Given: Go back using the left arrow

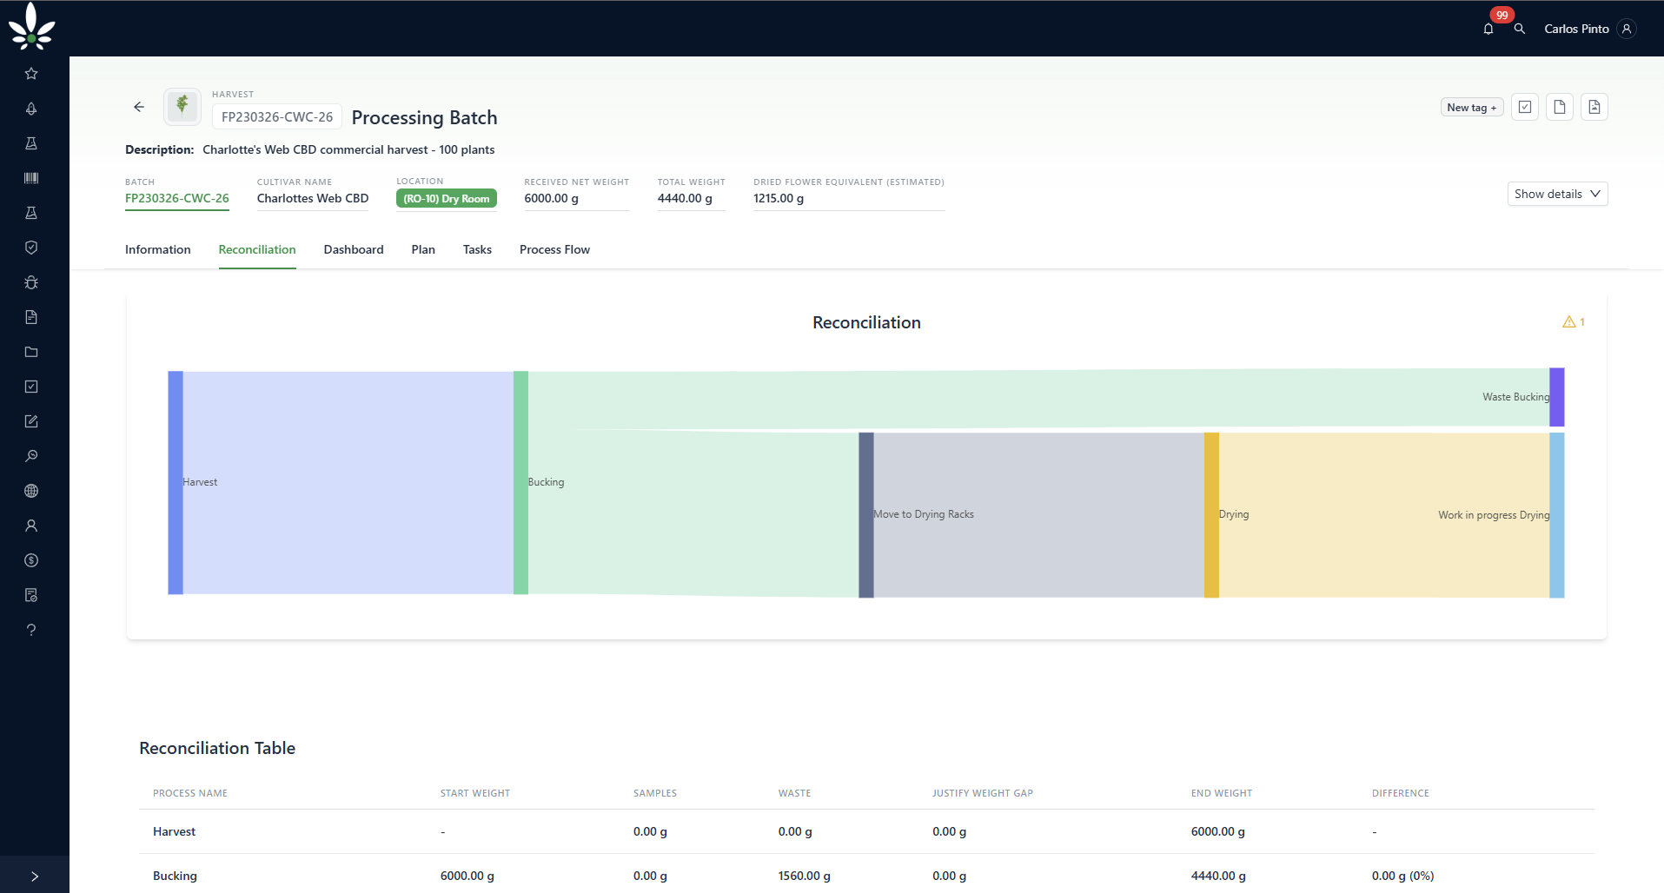Looking at the screenshot, I should point(139,107).
